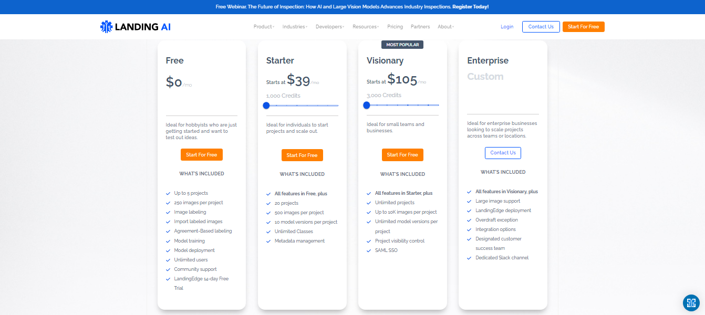The width and height of the screenshot is (705, 315).
Task: Click Register Today in top banner
Action: [471, 7]
